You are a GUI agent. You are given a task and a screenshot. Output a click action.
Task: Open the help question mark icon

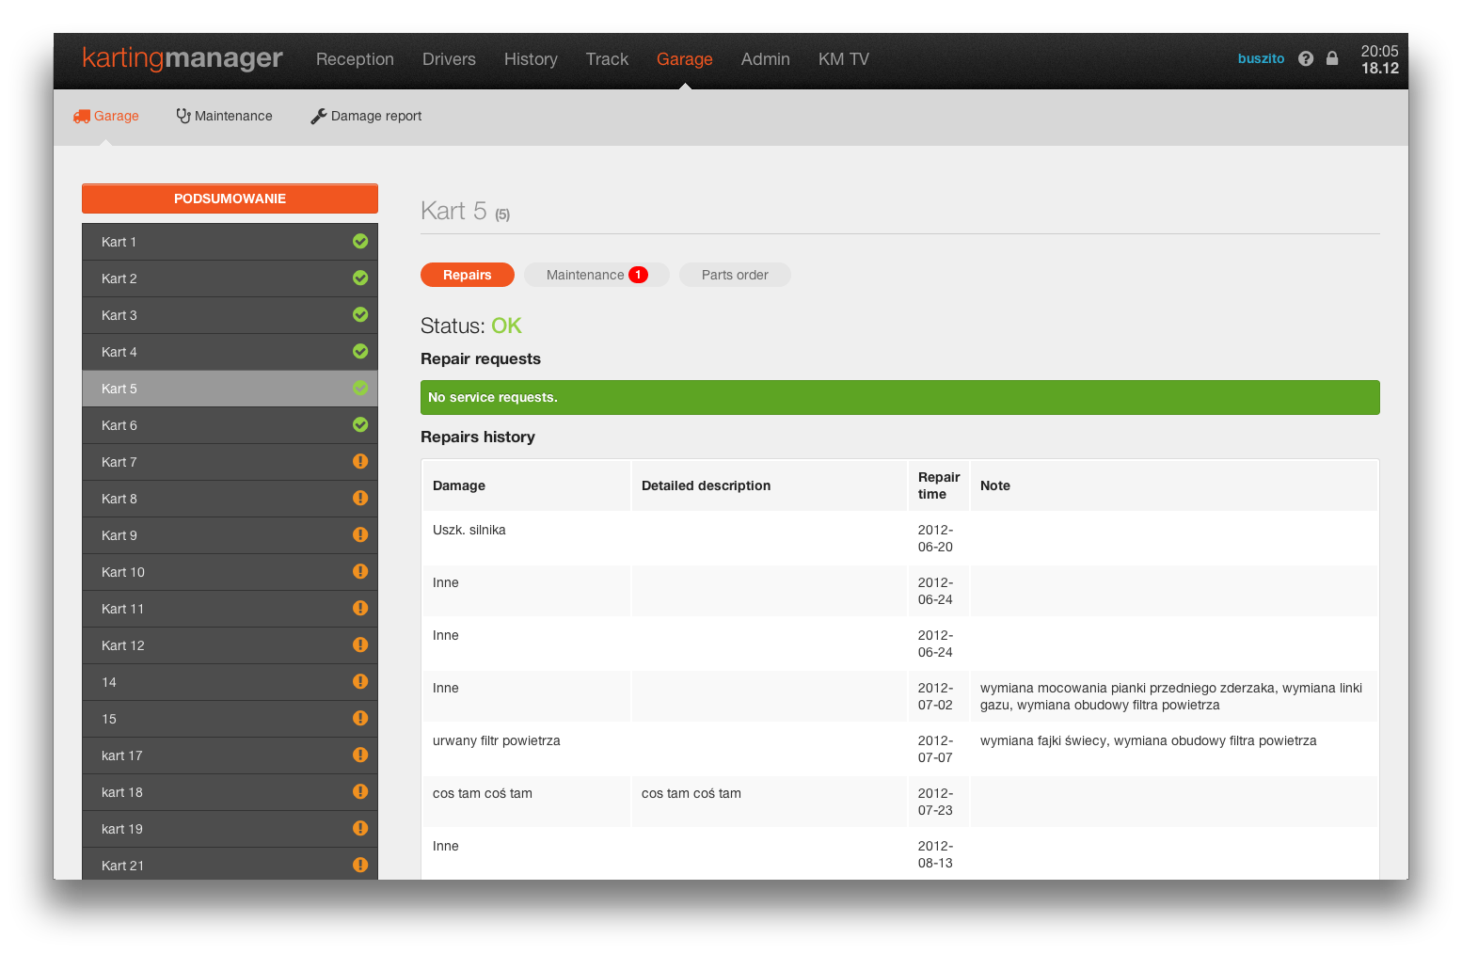(x=1306, y=58)
